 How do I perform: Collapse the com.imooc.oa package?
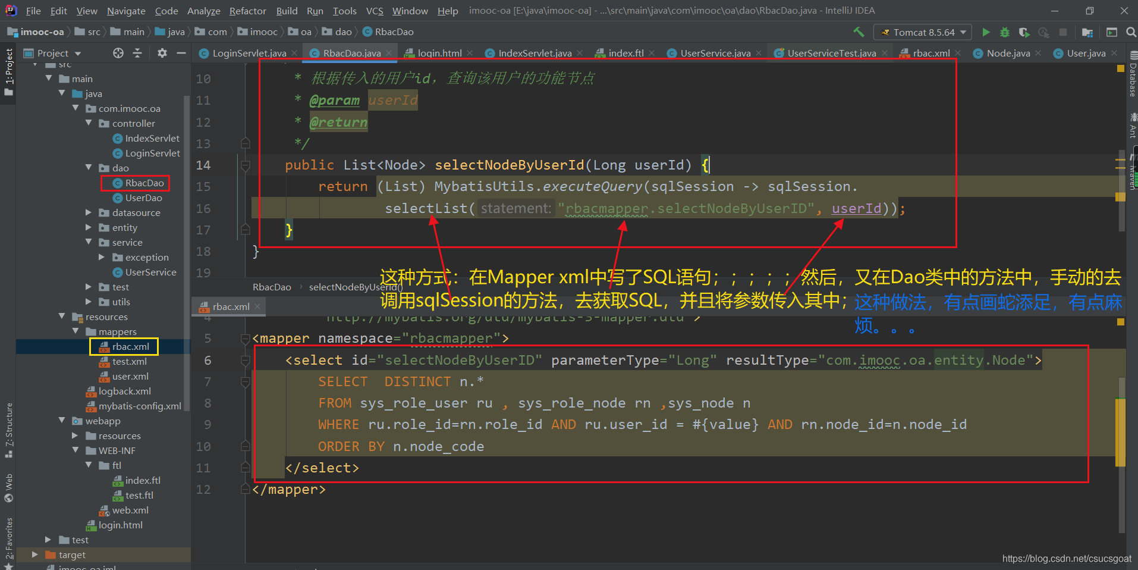click(x=76, y=108)
